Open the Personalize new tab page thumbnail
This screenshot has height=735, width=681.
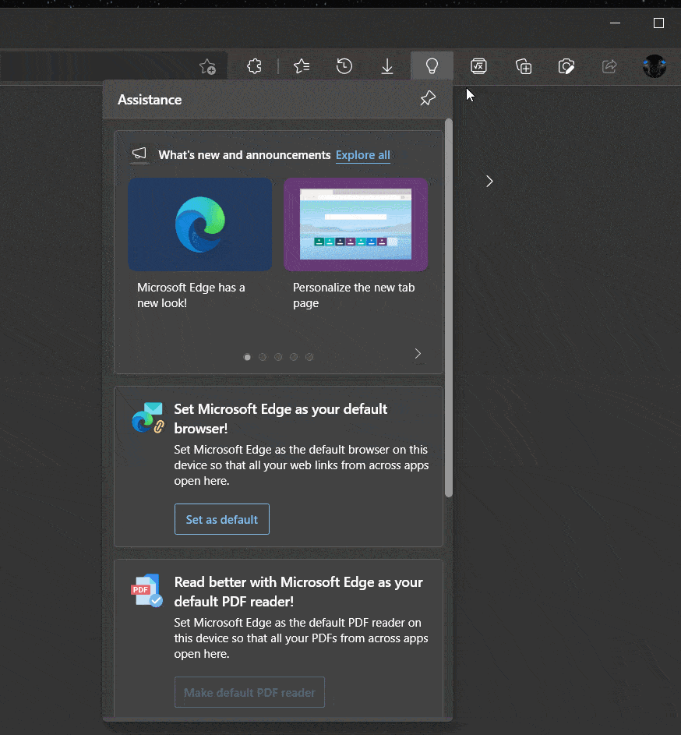click(356, 224)
